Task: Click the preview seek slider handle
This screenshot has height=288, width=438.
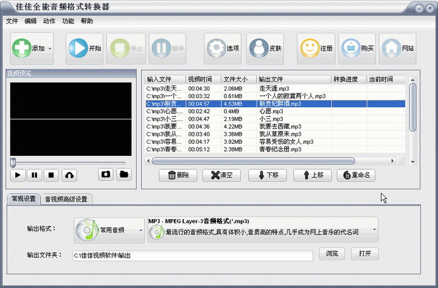Action: click(x=12, y=163)
